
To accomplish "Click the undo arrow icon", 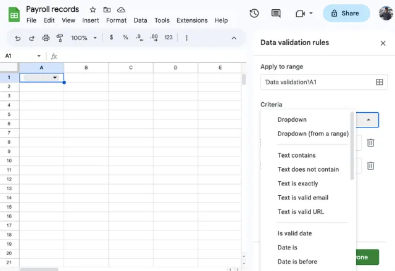I will pyautogui.click(x=18, y=38).
